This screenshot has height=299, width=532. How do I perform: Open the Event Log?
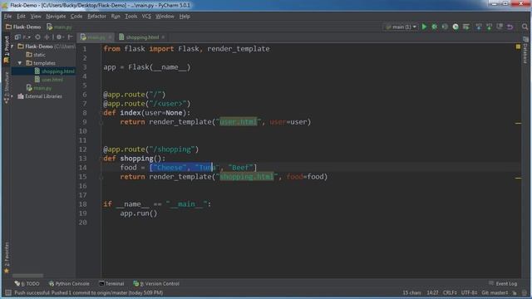(503, 284)
